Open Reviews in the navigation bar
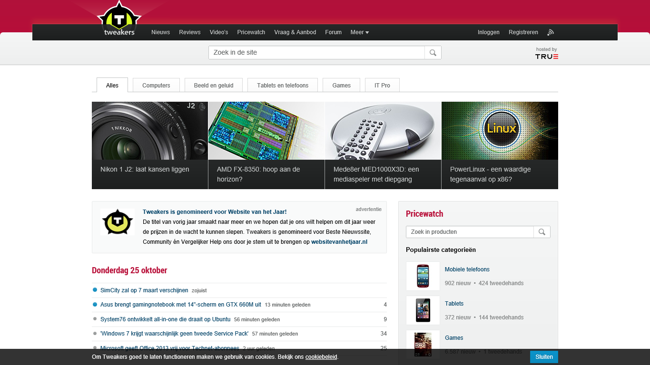The height and width of the screenshot is (365, 650). pos(190,32)
